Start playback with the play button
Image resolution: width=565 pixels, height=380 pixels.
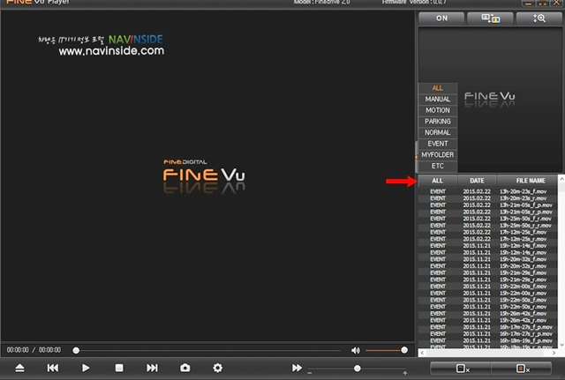86,368
